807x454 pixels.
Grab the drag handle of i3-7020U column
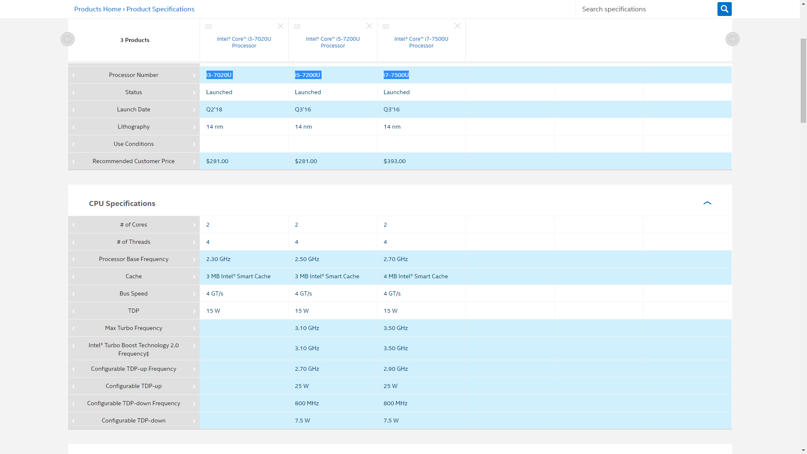pyautogui.click(x=208, y=26)
